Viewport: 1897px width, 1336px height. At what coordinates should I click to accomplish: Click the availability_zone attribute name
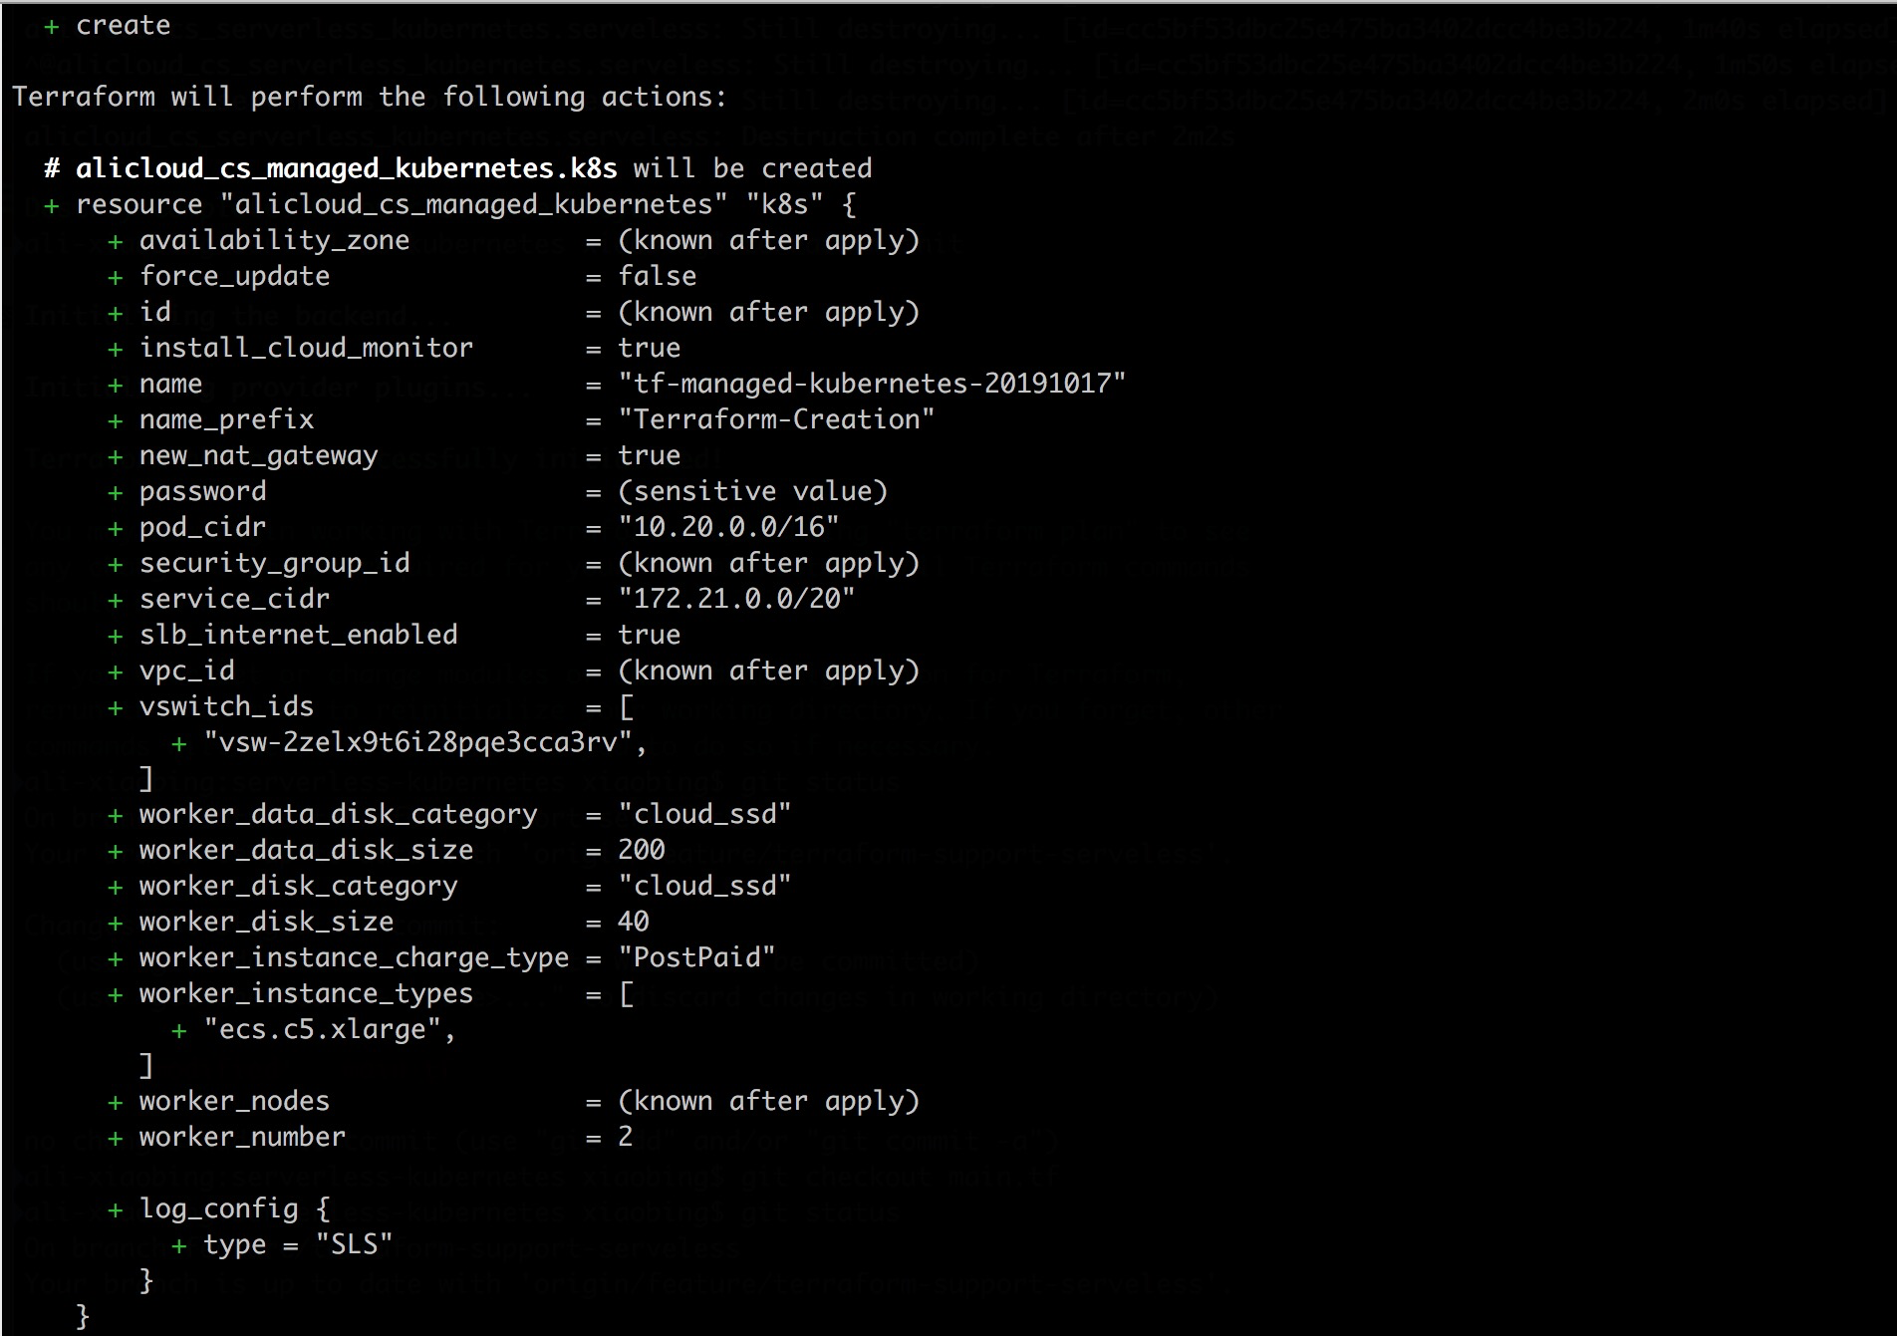coord(274,240)
